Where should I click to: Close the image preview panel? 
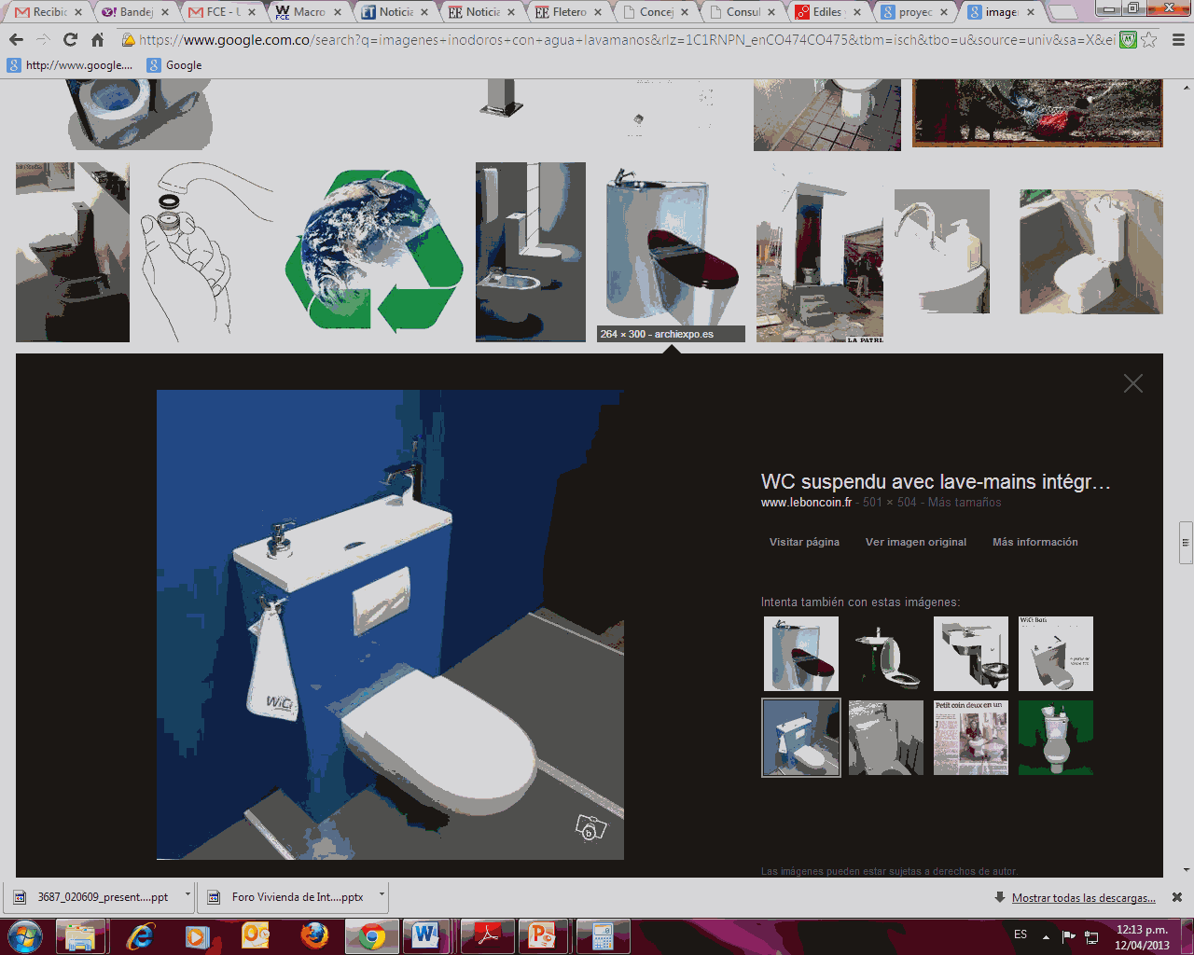point(1132,383)
